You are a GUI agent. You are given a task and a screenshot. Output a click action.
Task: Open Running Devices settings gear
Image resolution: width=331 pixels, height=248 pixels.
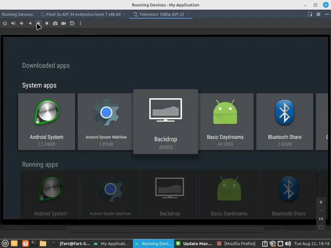pyautogui.click(x=318, y=14)
